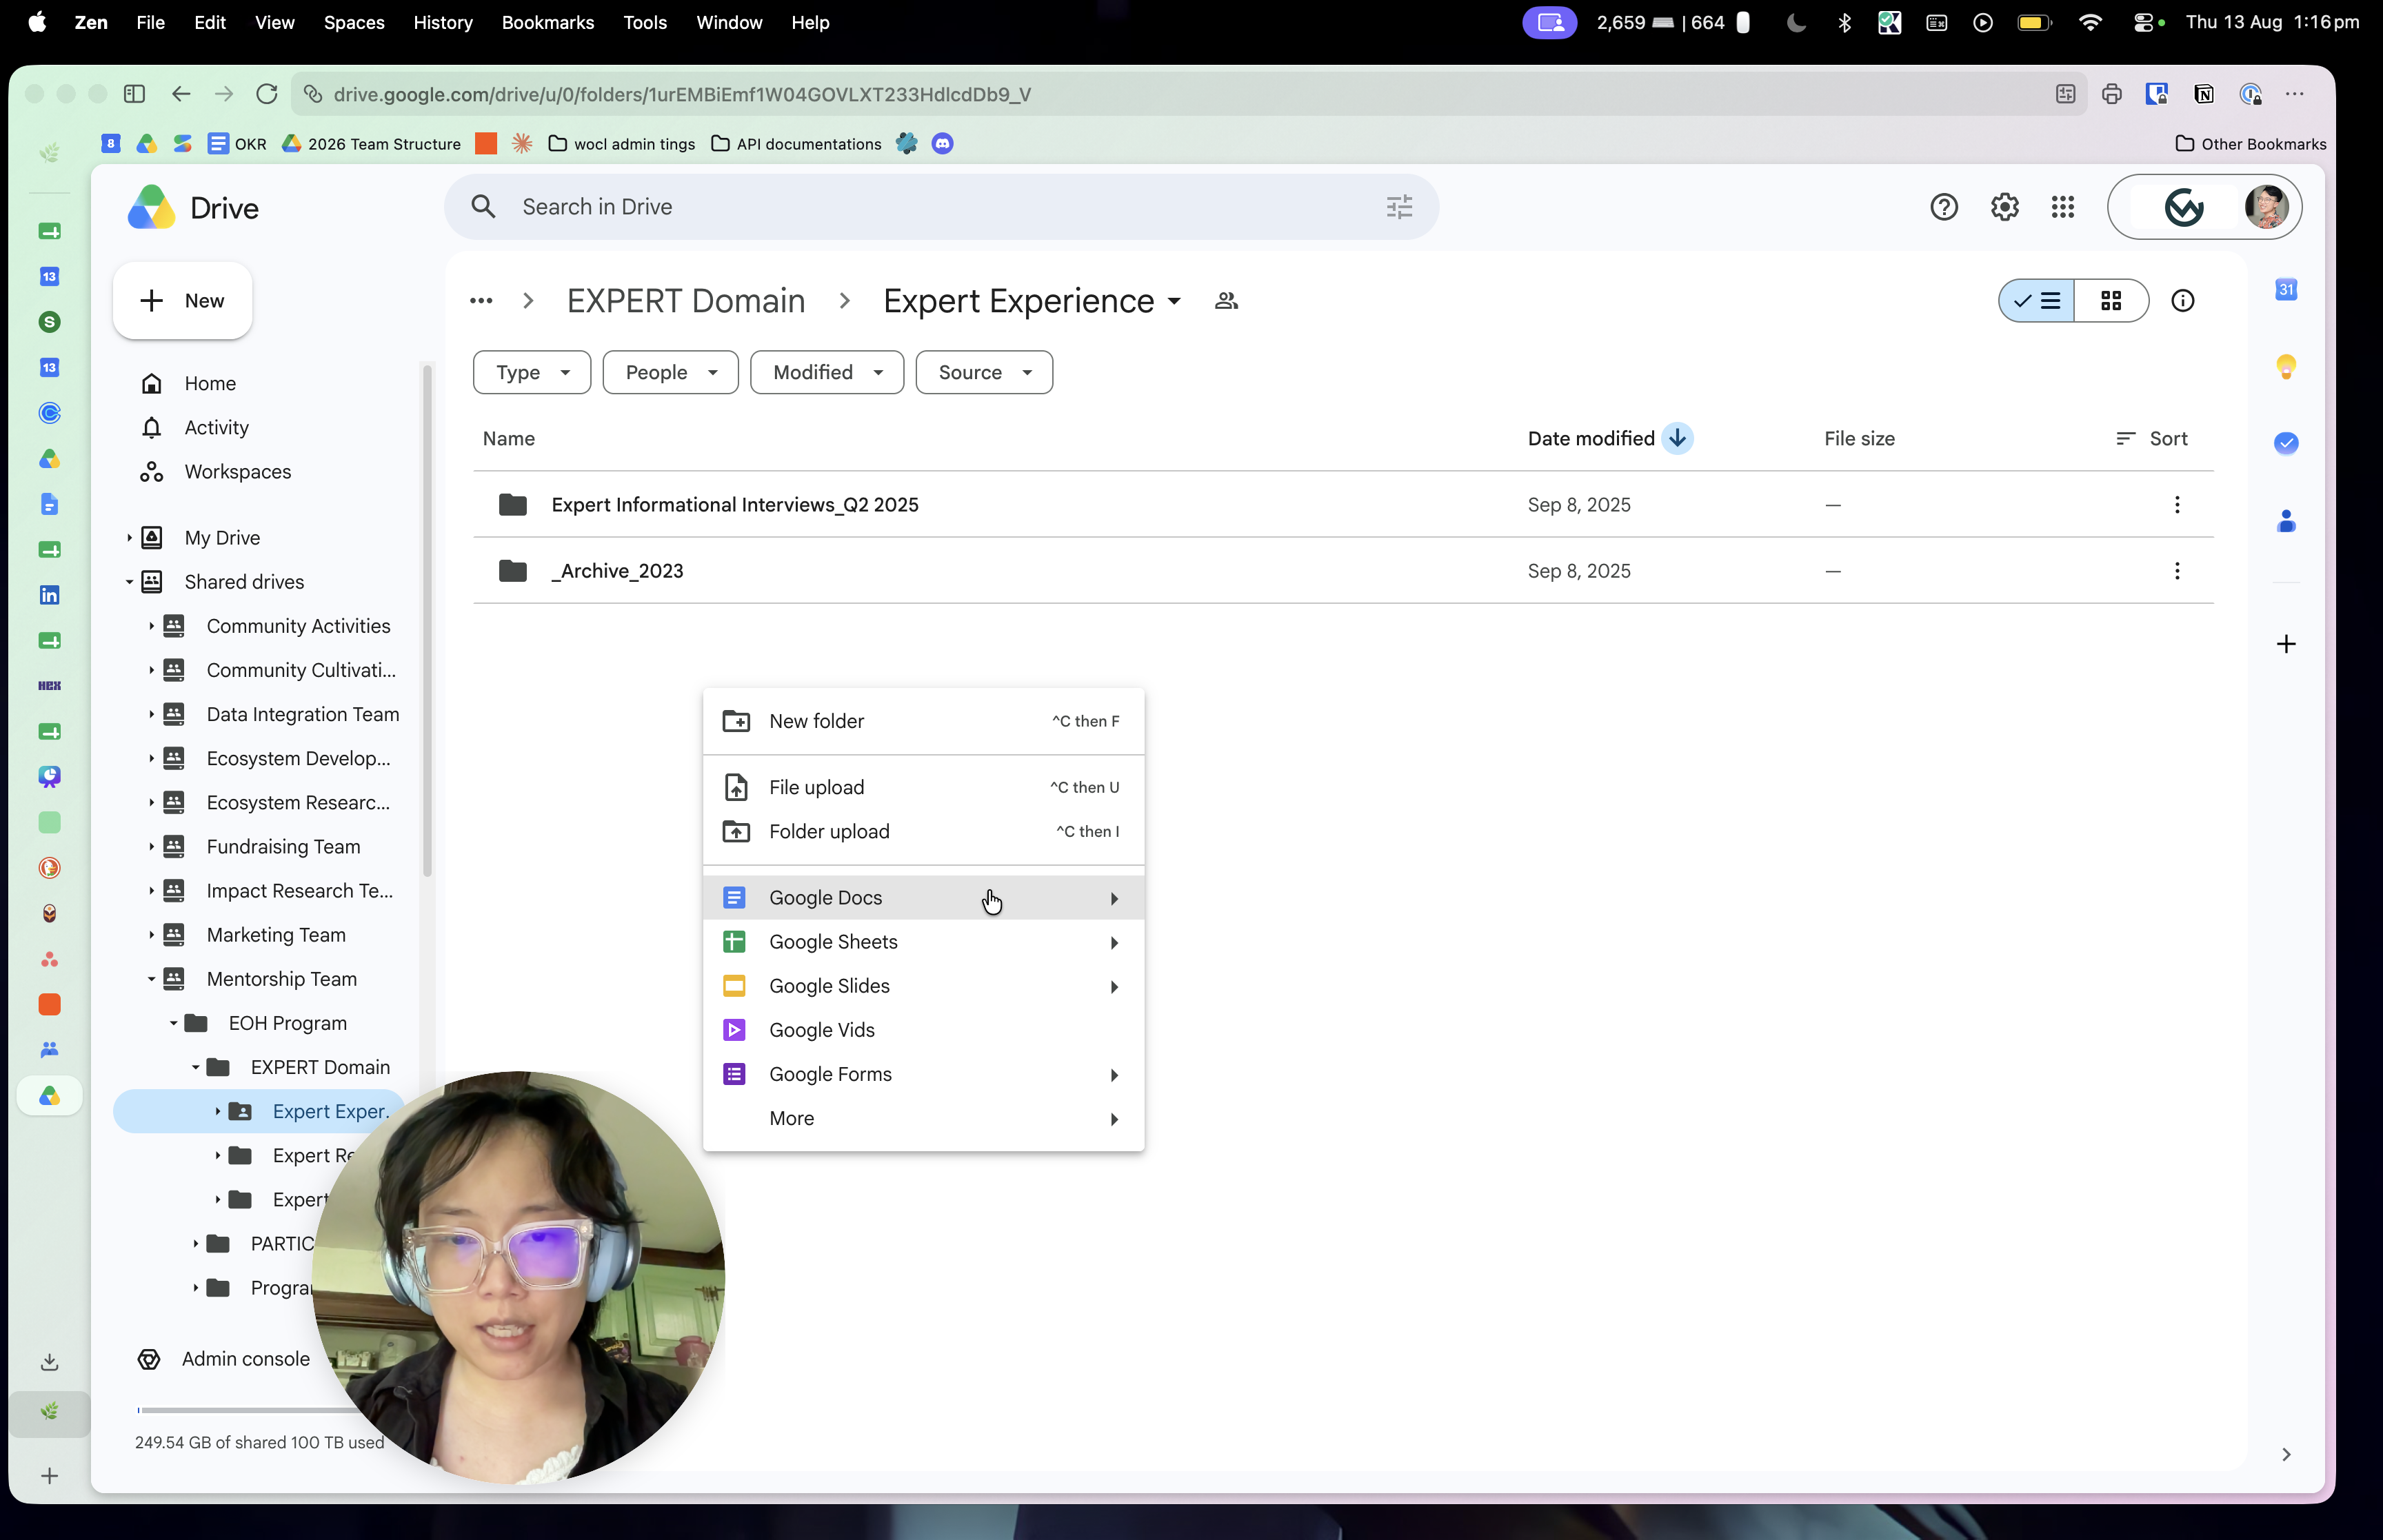Open more actions for Expert Informational Interviews_Q2 2025
This screenshot has width=2383, height=1540.
(2176, 505)
